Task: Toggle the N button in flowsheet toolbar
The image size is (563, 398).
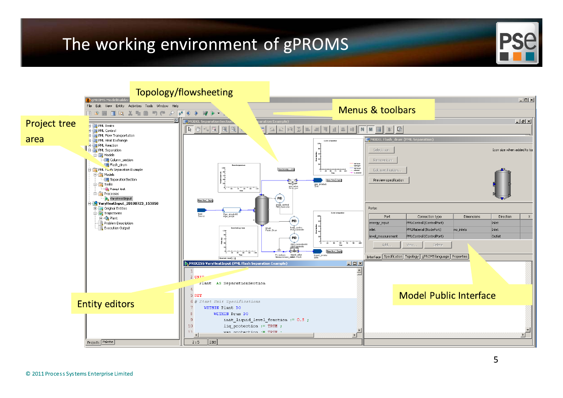Action: click(x=362, y=130)
